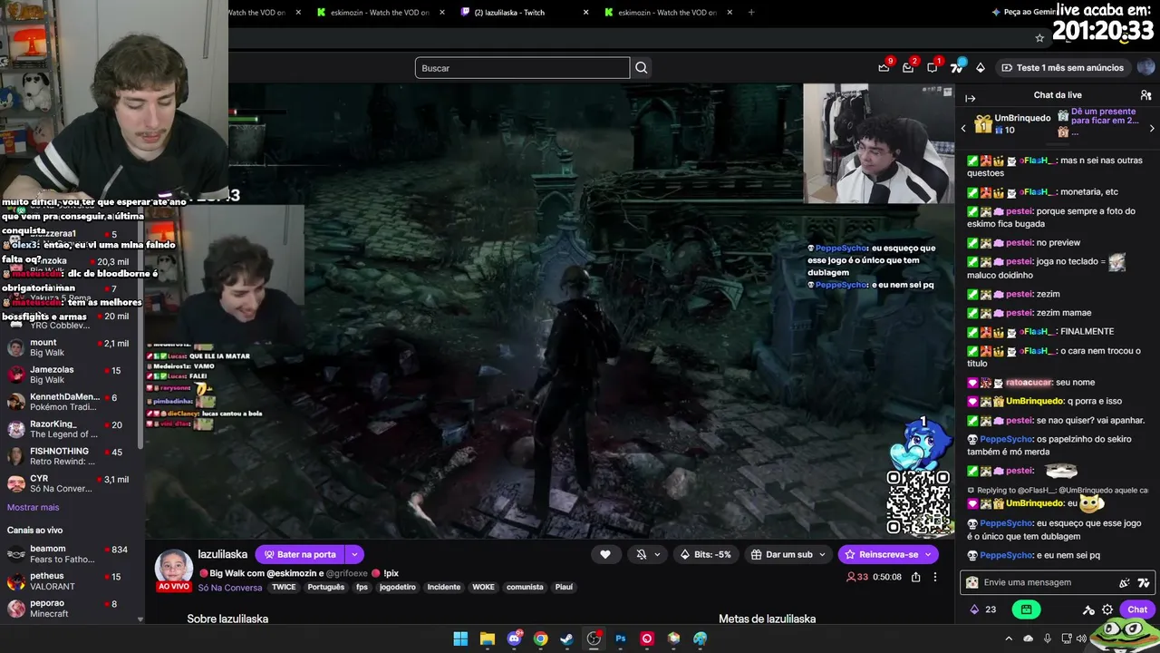Open a new browser tab
Screen dimensions: 1160x653
click(x=751, y=13)
